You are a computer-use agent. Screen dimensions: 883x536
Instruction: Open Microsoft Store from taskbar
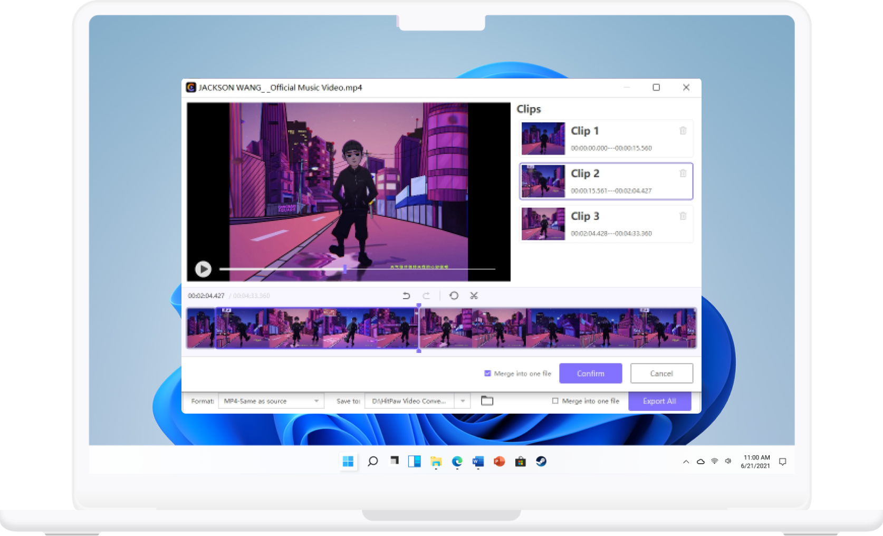(x=521, y=462)
